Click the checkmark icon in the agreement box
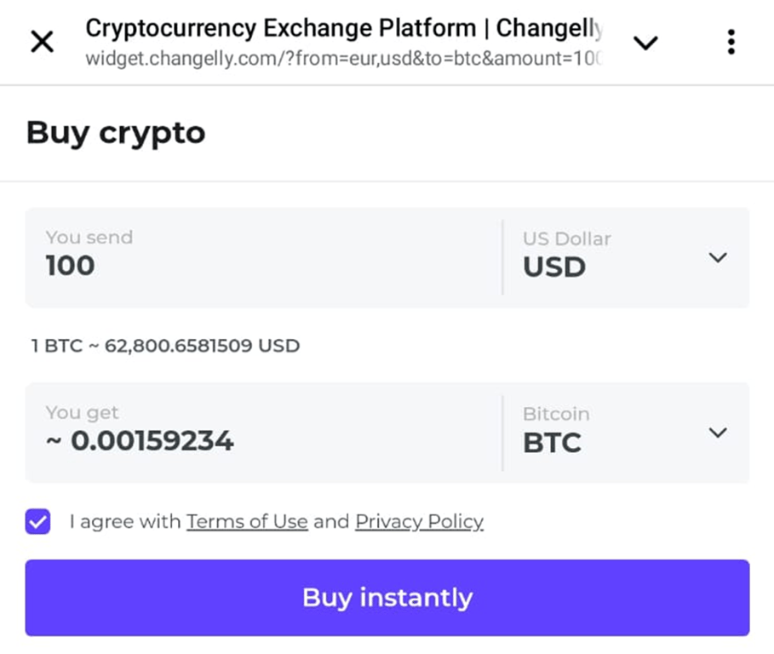774x654 pixels. (37, 521)
